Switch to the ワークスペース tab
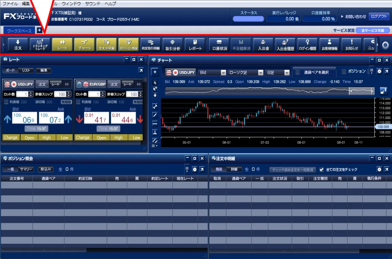Viewport: 392px width, 259px height. point(19,31)
